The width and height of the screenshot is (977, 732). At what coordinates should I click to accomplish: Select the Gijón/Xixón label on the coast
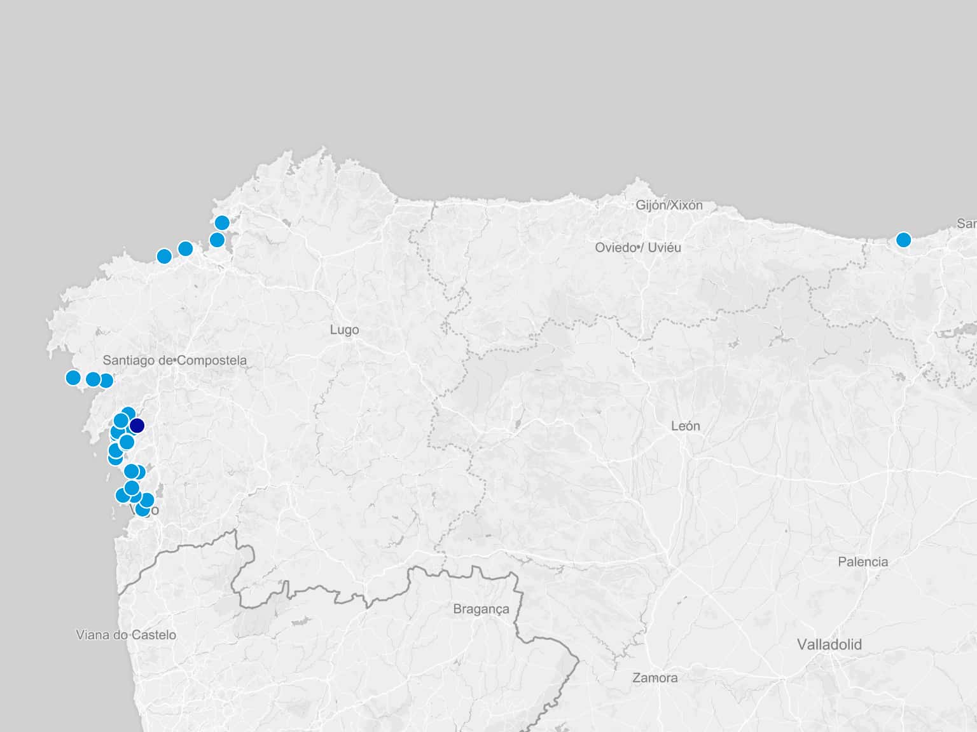click(x=669, y=205)
